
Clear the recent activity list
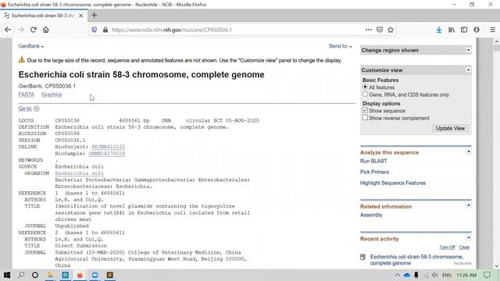[464, 247]
